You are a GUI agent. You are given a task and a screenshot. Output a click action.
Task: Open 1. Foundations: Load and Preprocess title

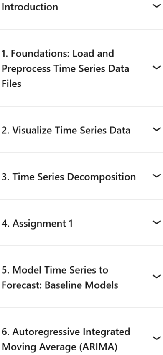tap(65, 68)
